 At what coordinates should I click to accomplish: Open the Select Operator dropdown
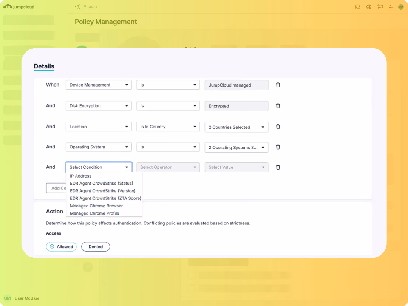click(x=168, y=167)
